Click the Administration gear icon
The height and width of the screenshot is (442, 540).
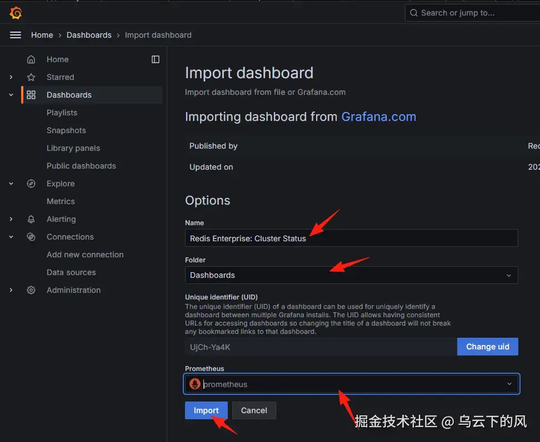point(31,290)
